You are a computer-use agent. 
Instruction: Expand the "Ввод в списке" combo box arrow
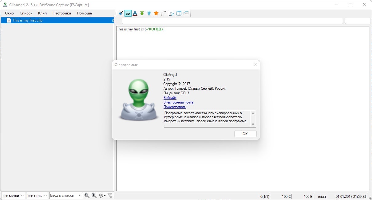80,196
